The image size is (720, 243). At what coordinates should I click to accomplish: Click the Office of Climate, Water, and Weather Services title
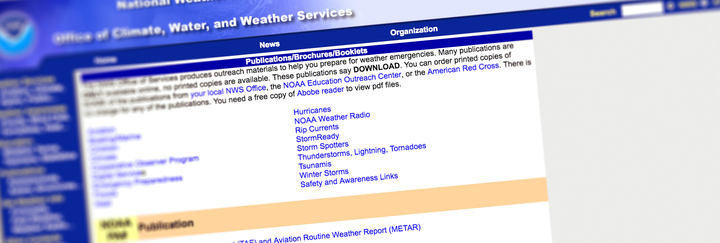(203, 26)
